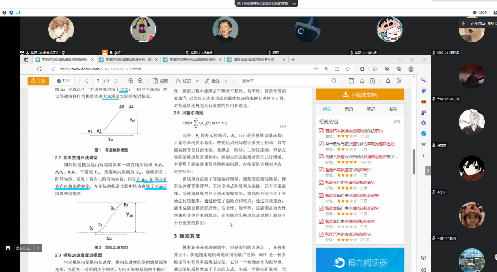497x272 pixels.
Task: Click the star favorite icon in document toolbar
Action: [x=362, y=81]
